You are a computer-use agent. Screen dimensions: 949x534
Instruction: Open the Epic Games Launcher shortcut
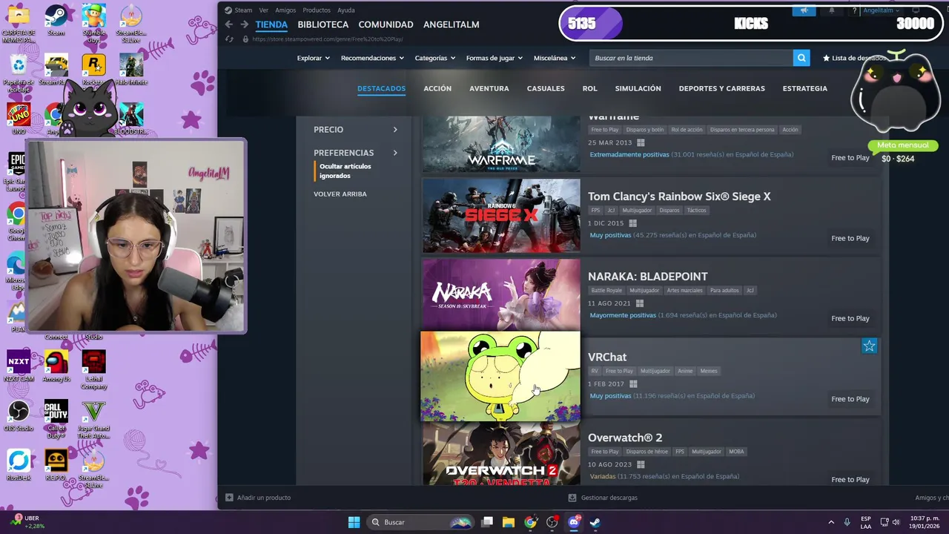[x=16, y=171]
